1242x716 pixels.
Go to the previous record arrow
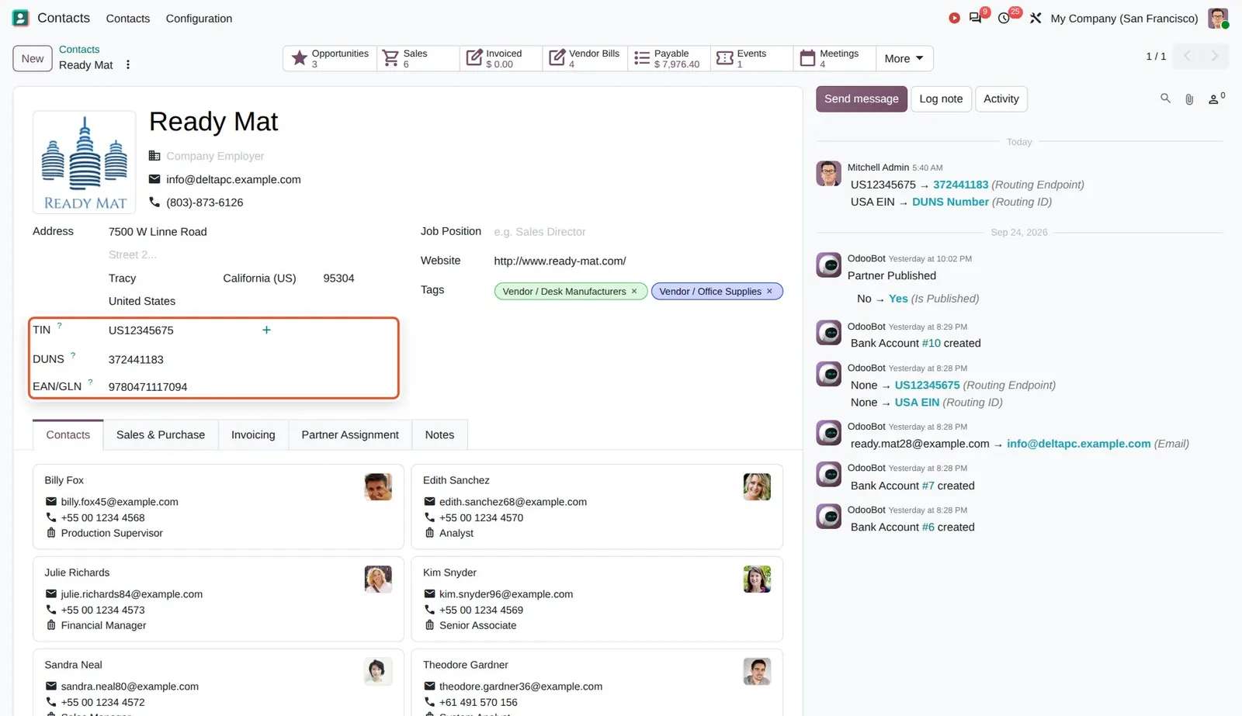[1187, 56]
